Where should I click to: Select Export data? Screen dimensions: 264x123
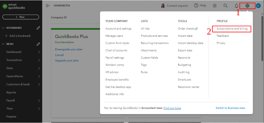pyautogui.click(x=185, y=50)
